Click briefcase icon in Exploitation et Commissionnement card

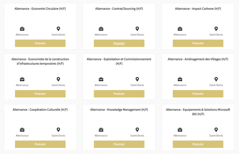(x=101, y=79)
